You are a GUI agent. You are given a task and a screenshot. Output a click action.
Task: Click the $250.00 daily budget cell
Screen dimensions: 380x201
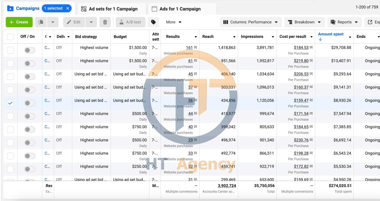139,166
